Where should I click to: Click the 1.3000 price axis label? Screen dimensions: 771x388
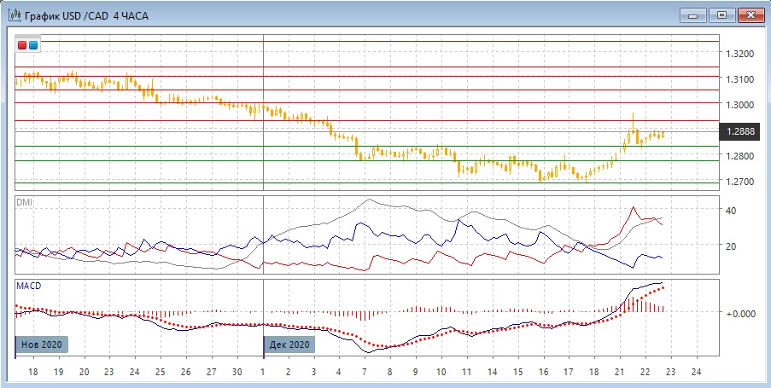pos(739,105)
